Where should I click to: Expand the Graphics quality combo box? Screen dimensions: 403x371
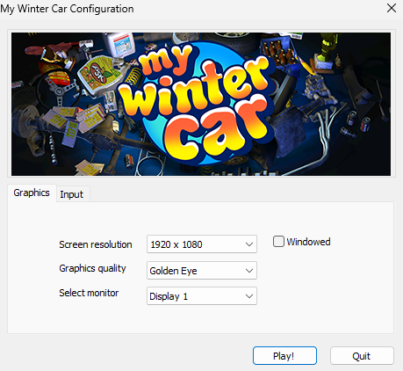(202, 271)
